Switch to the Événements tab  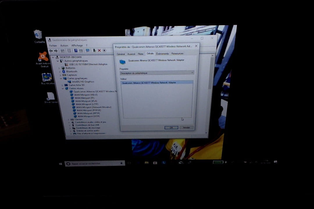click(163, 54)
